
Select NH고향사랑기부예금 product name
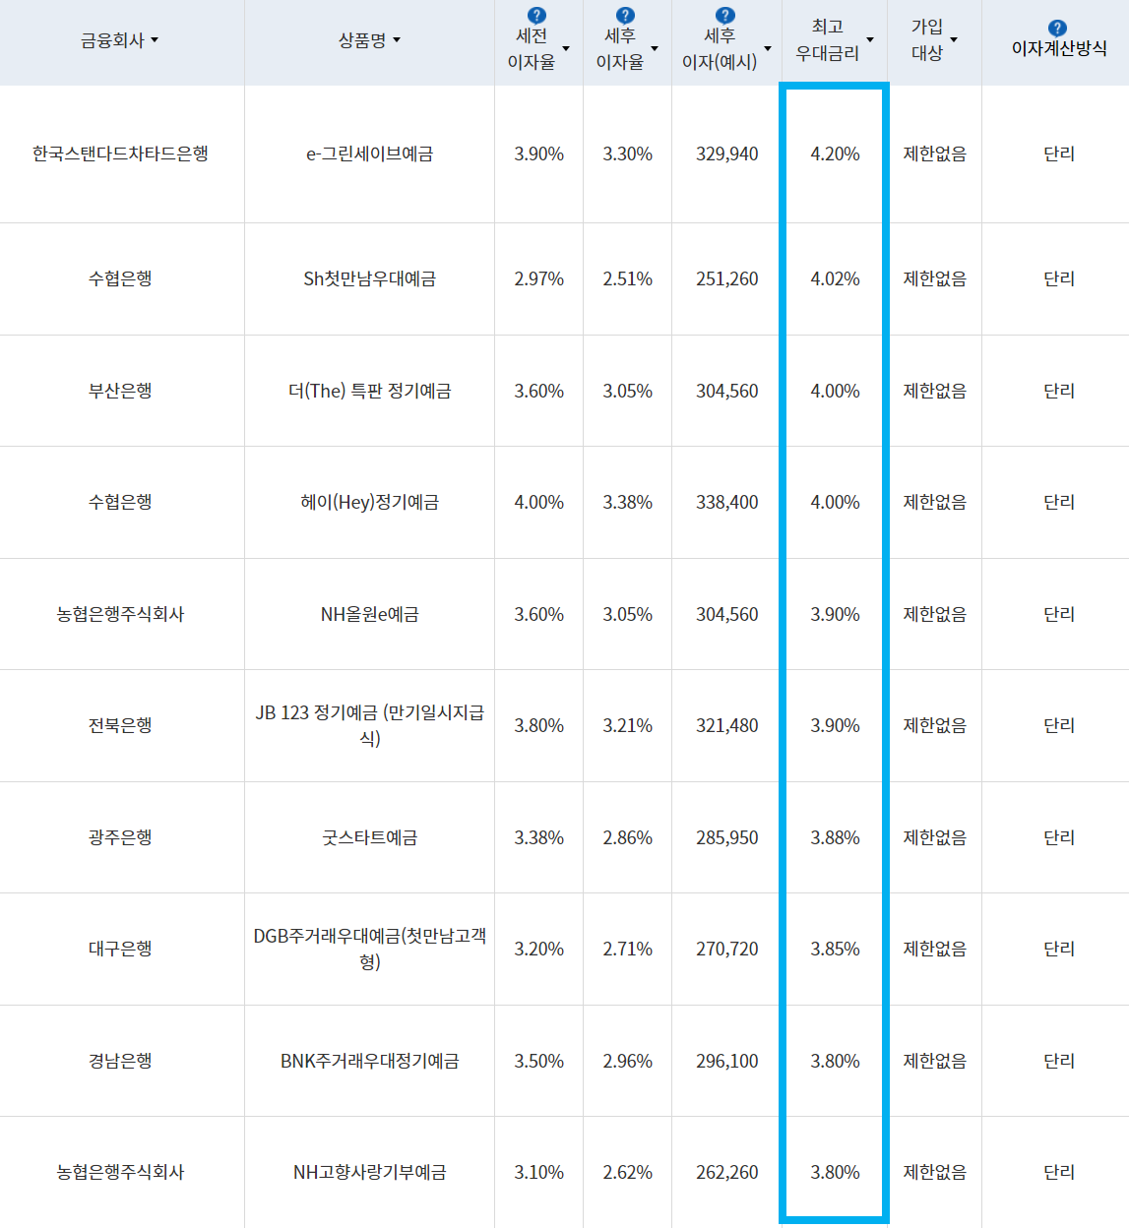(369, 1172)
